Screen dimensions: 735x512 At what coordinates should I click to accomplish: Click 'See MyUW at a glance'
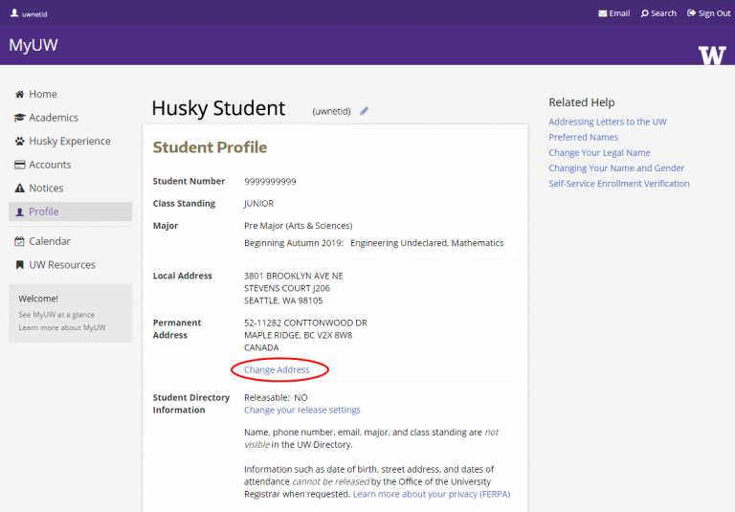click(56, 314)
